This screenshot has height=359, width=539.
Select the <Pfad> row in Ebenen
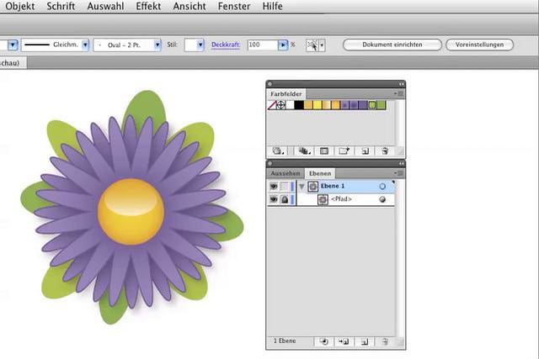pos(331,199)
